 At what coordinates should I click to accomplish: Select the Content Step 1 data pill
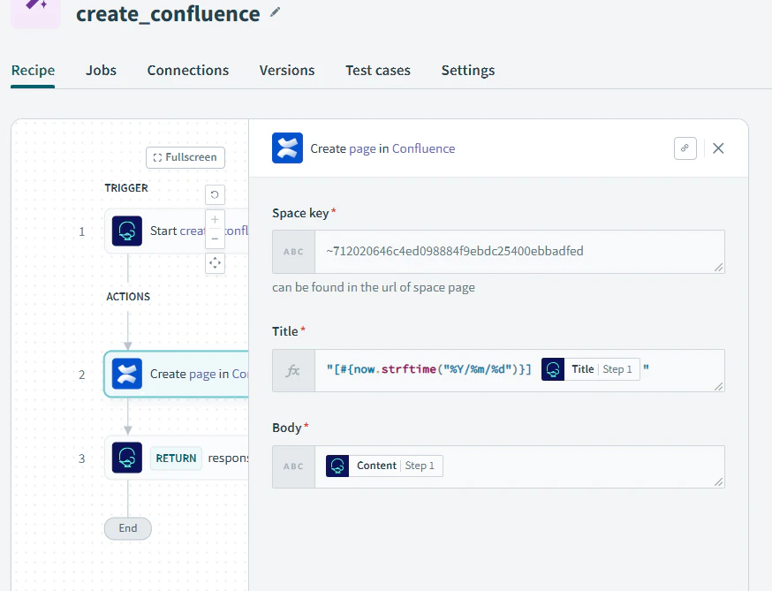[x=384, y=466]
